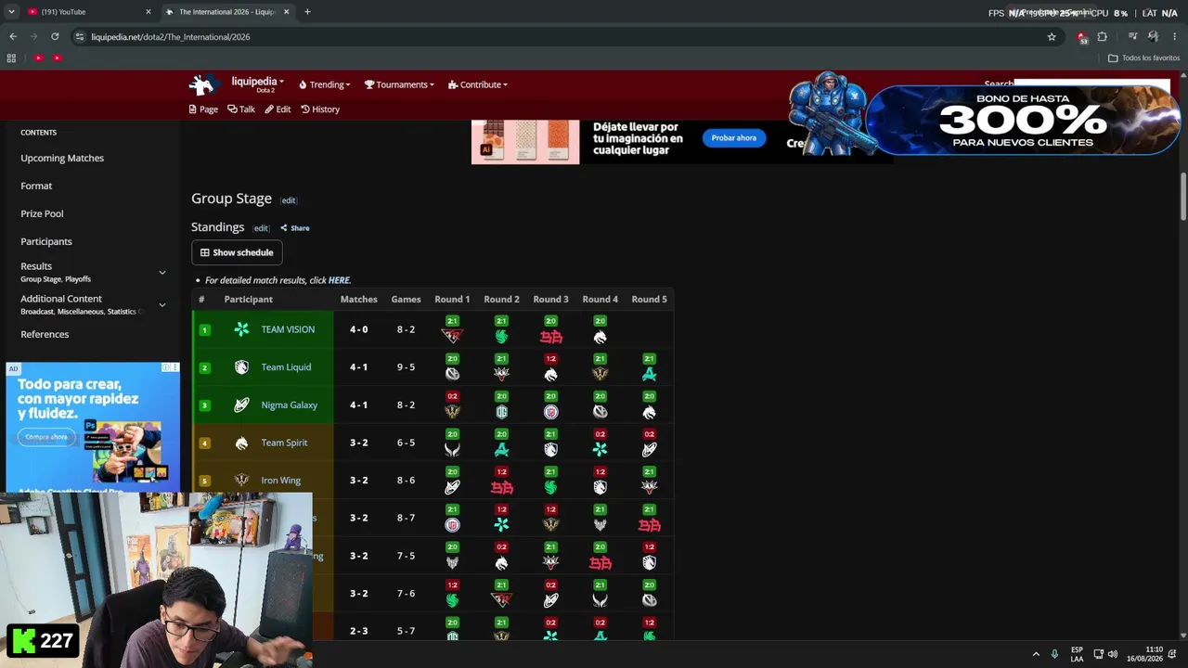Close The International 2026 tab
Viewport: 1188px width, 668px height.
point(286,12)
